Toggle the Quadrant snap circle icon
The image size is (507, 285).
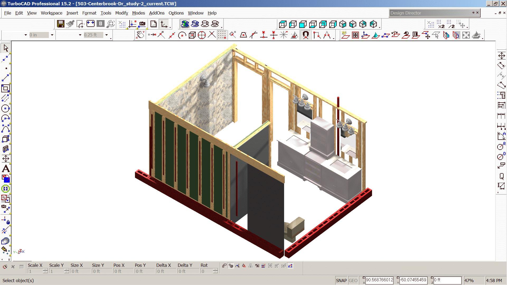point(202,35)
